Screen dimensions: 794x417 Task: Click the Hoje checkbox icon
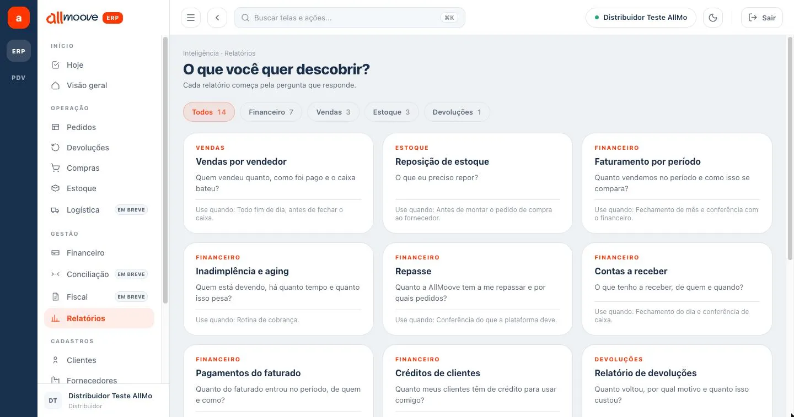(x=55, y=65)
